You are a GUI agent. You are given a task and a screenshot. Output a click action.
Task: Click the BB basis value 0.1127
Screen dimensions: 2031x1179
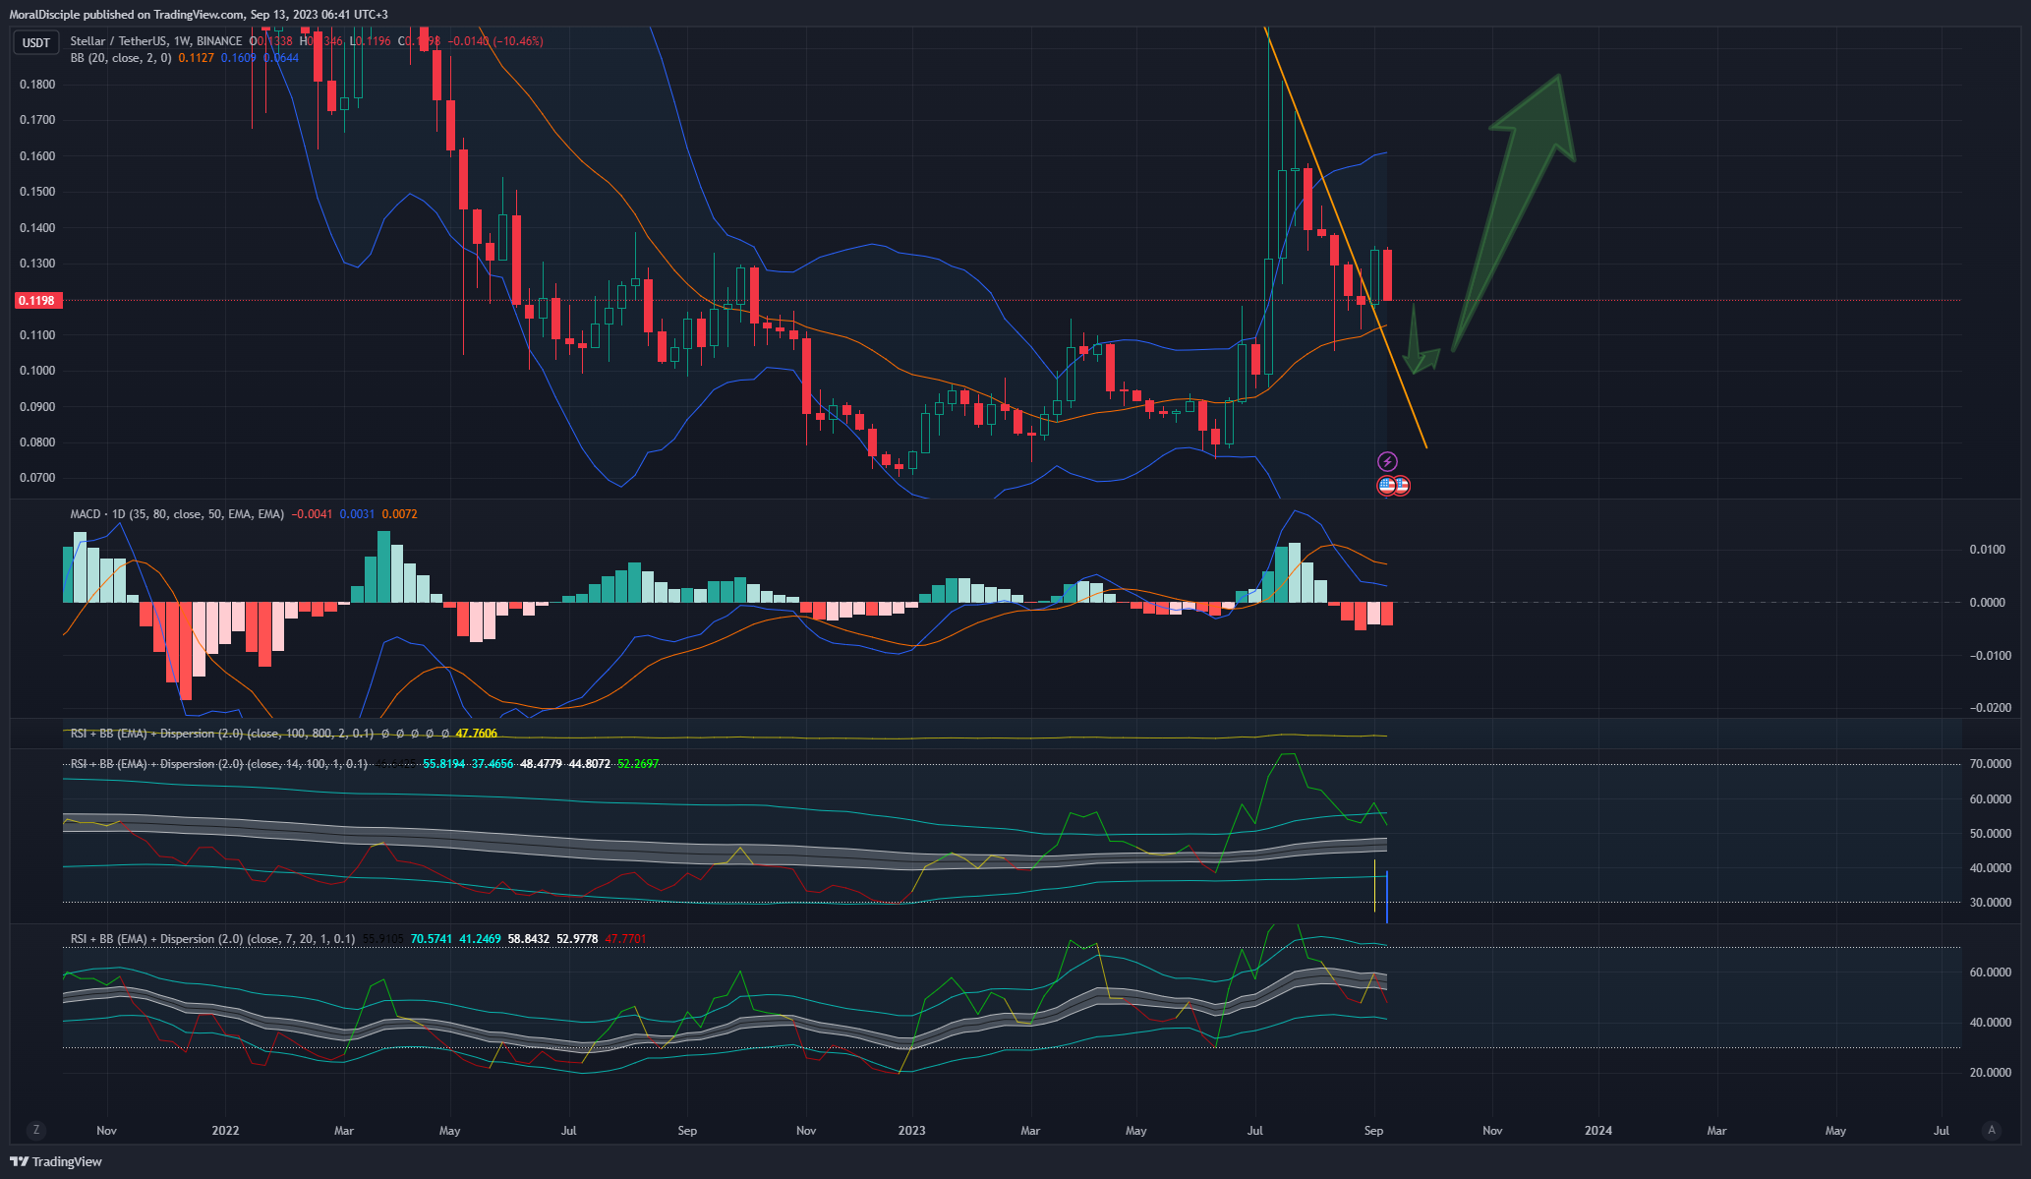[x=196, y=58]
